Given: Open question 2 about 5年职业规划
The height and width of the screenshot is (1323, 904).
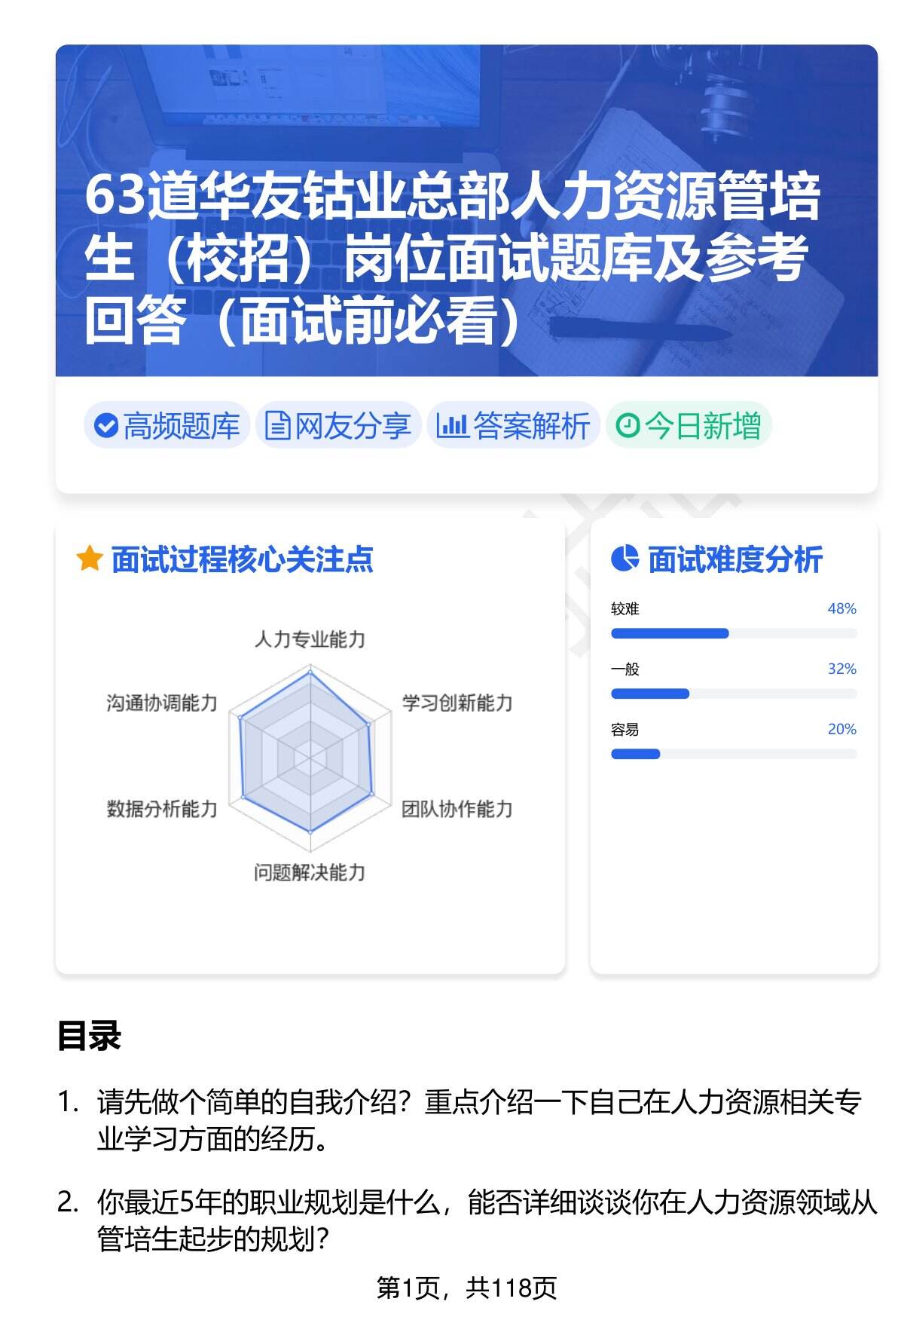Looking at the screenshot, I should click(486, 1220).
